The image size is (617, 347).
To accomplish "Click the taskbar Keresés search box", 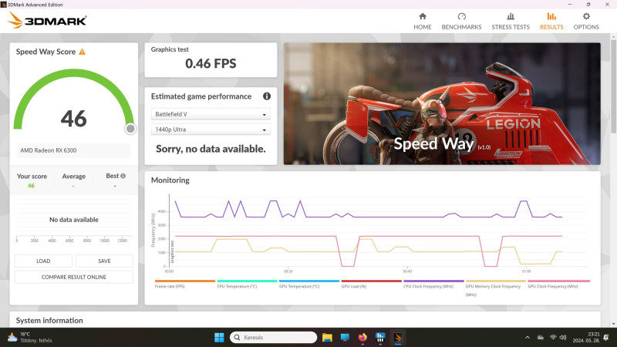I will click(x=273, y=338).
